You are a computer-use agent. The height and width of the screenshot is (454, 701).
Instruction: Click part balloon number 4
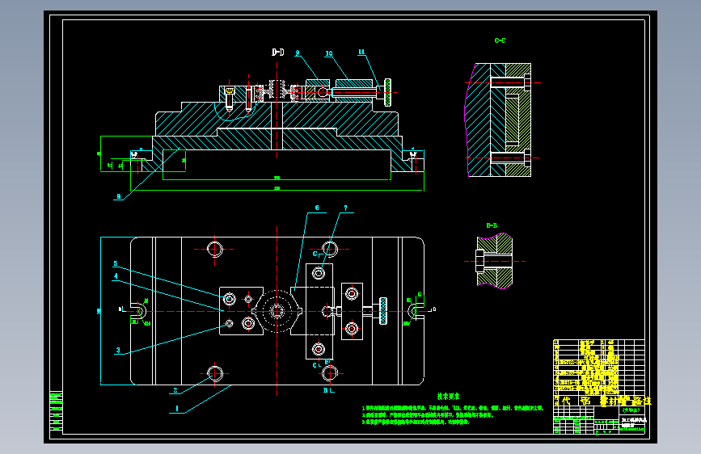coord(116,276)
